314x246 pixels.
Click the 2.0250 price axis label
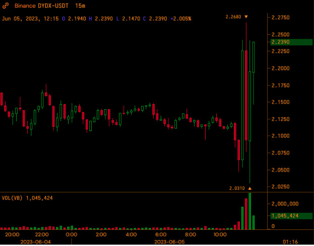coord(281,187)
